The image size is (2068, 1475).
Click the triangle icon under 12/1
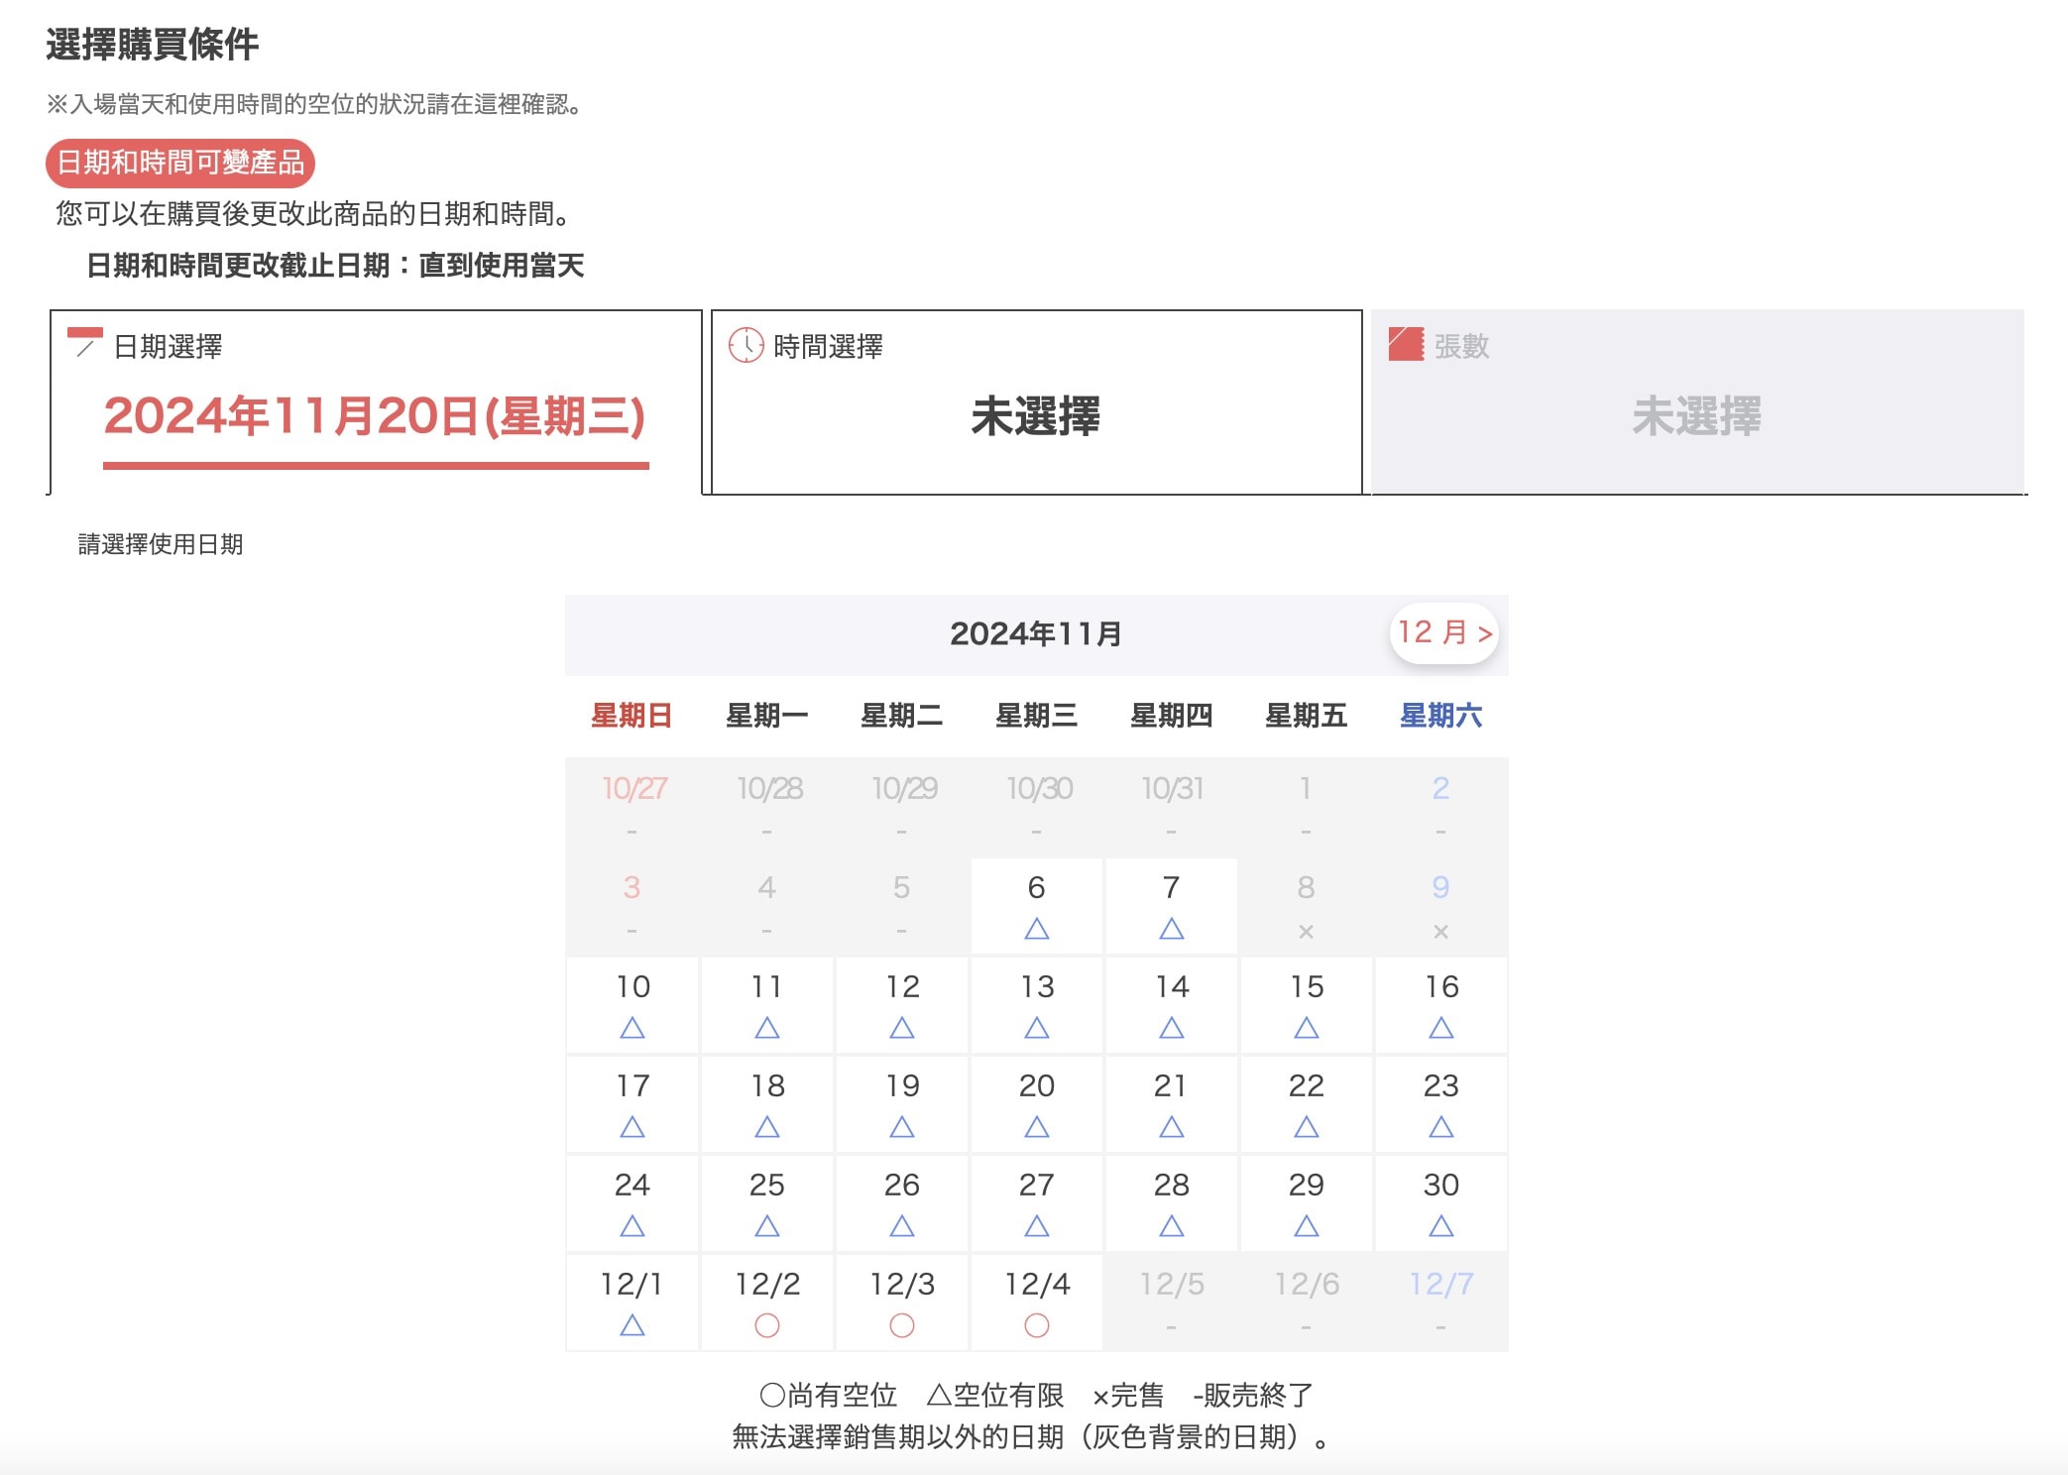point(632,1325)
